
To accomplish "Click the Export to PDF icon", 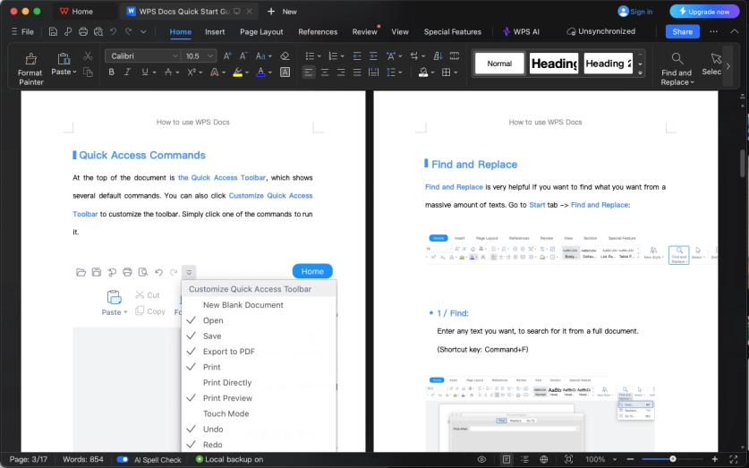I will tap(68, 31).
